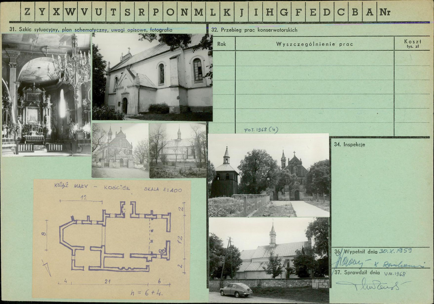
Task: Click the letter T index box
Action: (113, 12)
